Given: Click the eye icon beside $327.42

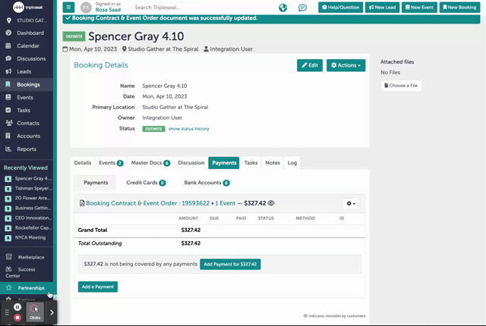Looking at the screenshot, I should click(x=271, y=203).
